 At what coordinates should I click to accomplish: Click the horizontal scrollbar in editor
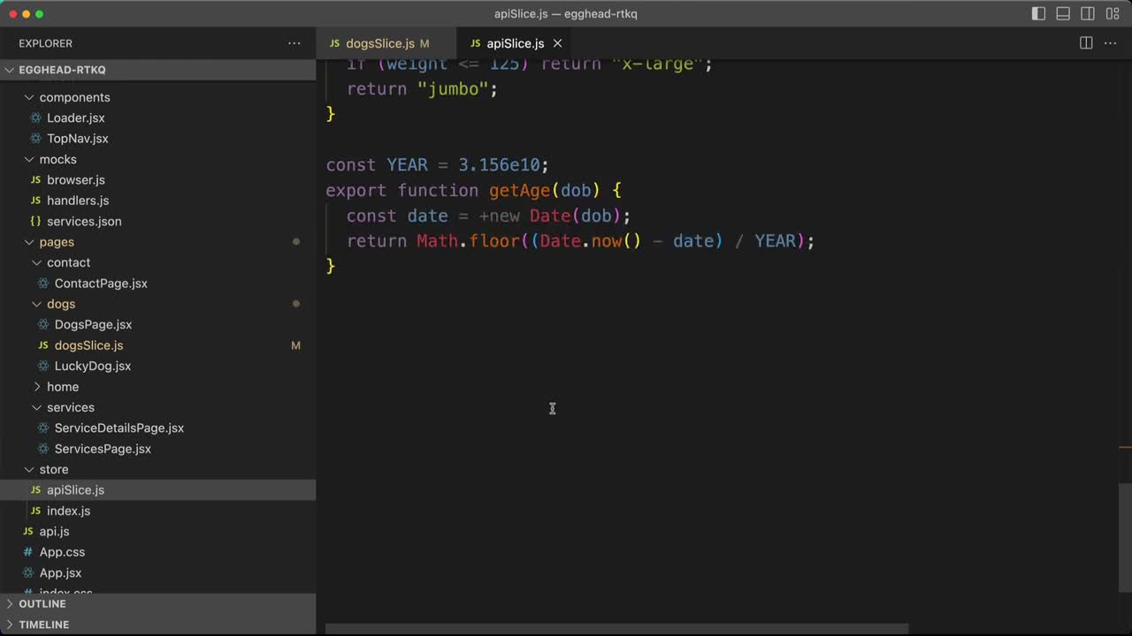616,629
